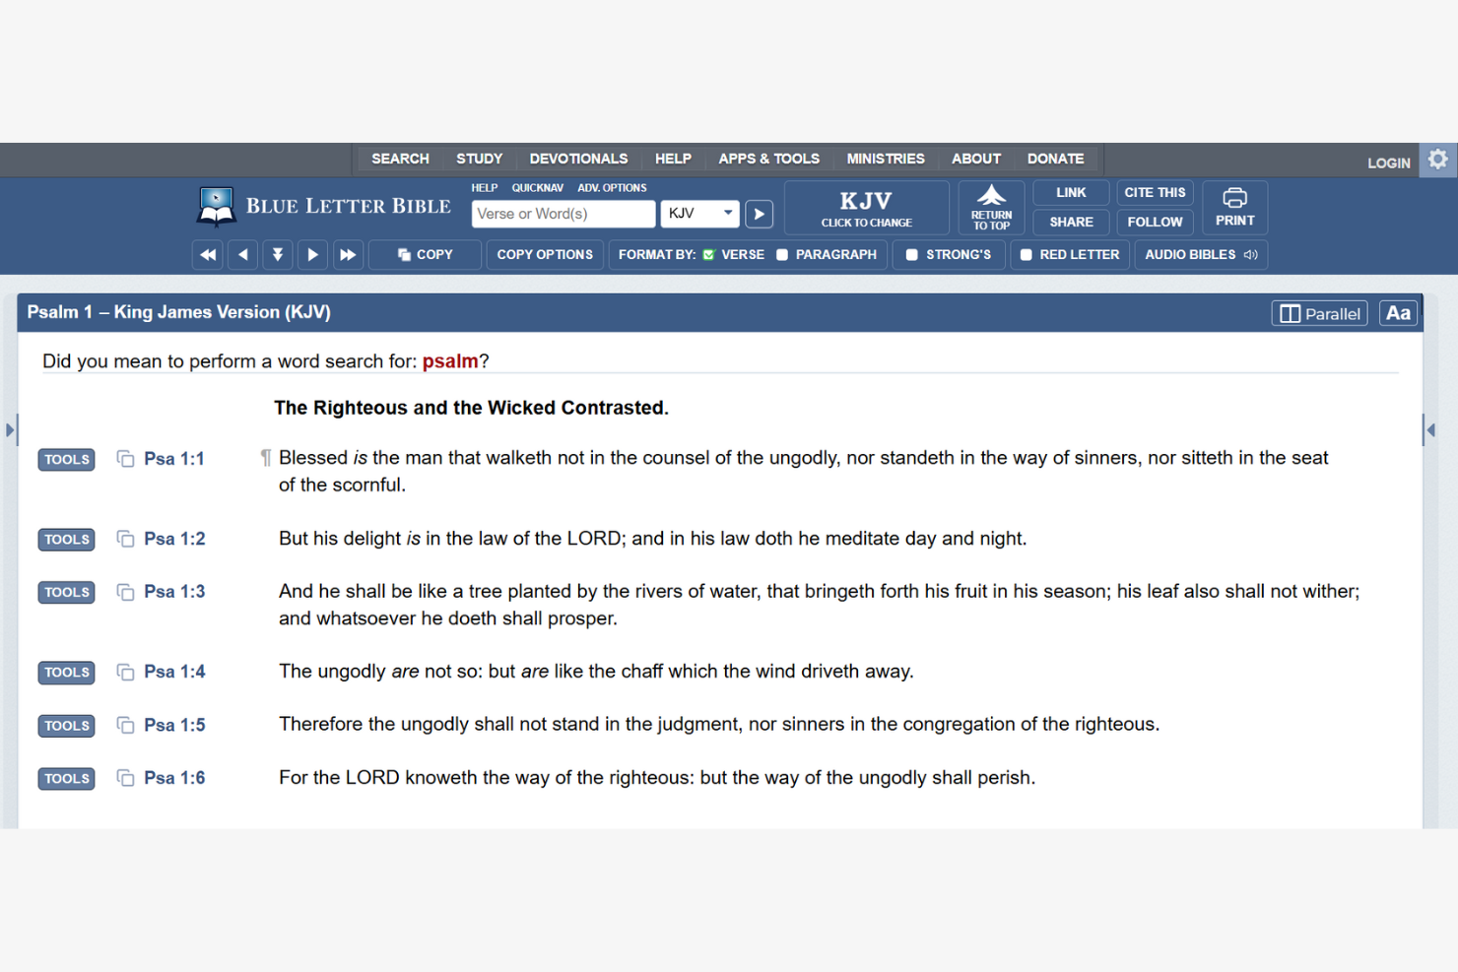This screenshot has width=1458, height=972.
Task: Click the Login link
Action: (x=1388, y=163)
